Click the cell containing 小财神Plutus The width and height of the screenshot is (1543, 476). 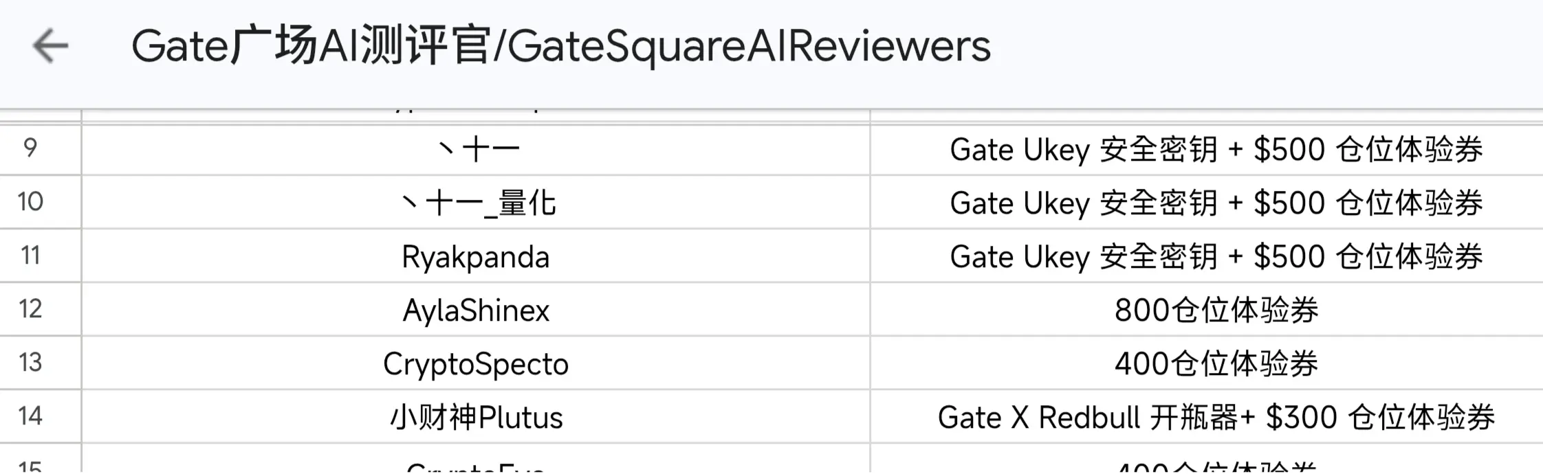point(476,416)
